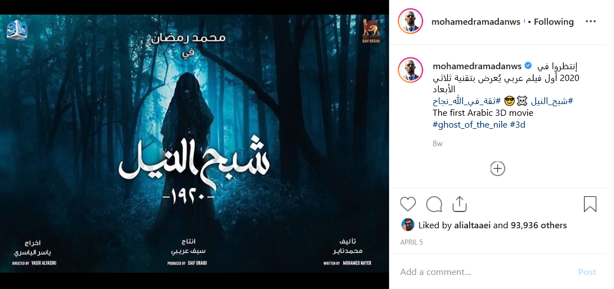Open the APRIL 5 post date link
614x289 pixels.
tap(411, 242)
